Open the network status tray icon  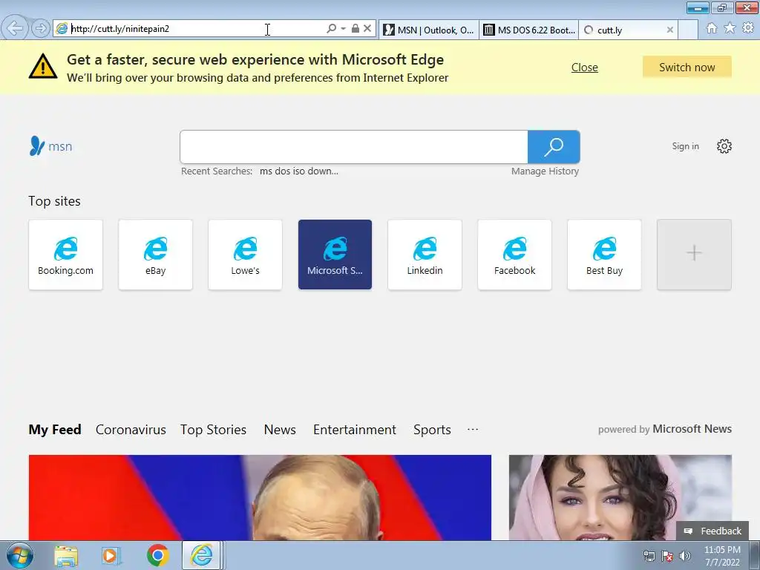649,556
